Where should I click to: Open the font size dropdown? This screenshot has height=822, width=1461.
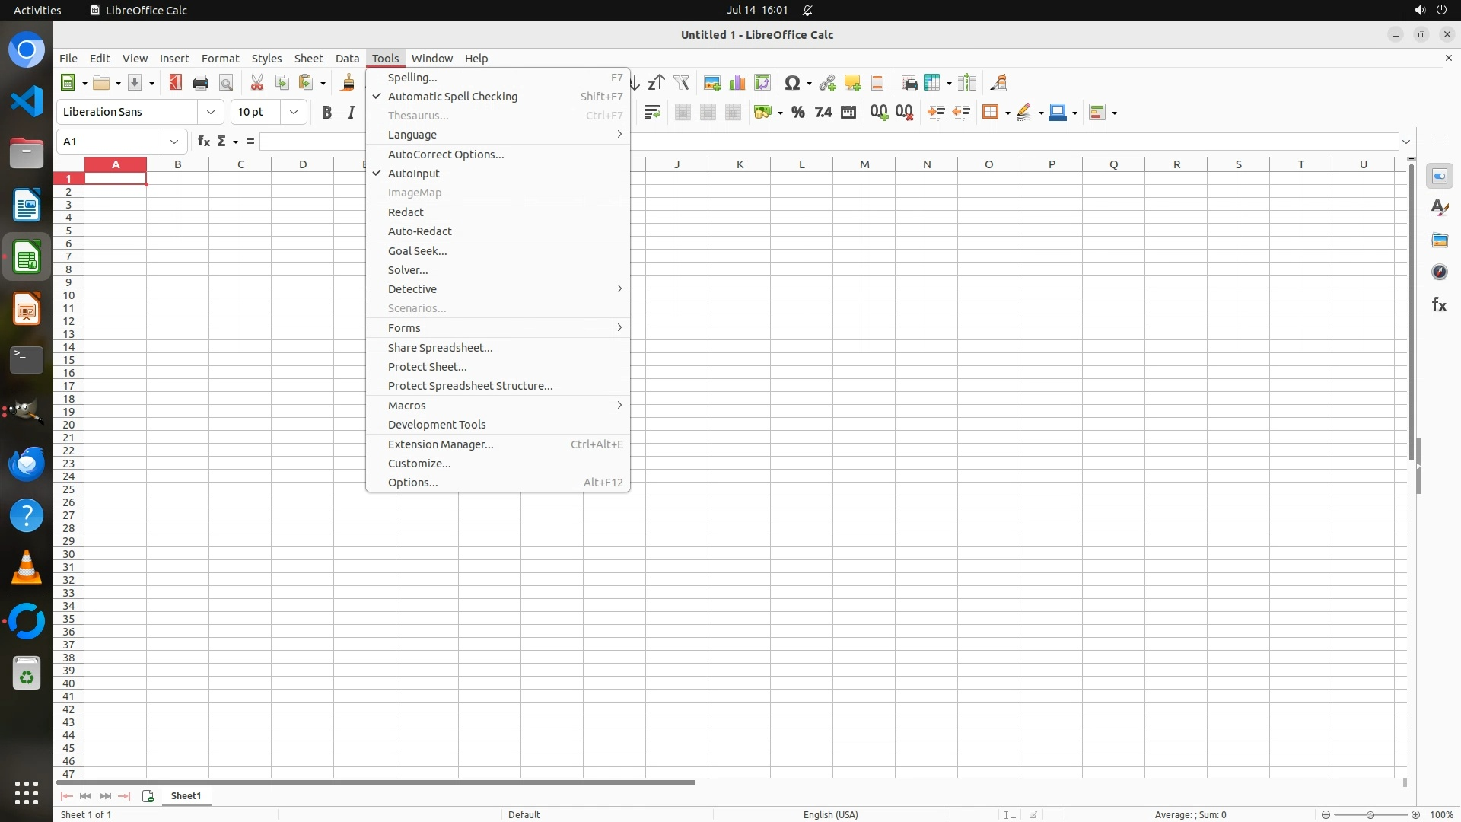(294, 113)
